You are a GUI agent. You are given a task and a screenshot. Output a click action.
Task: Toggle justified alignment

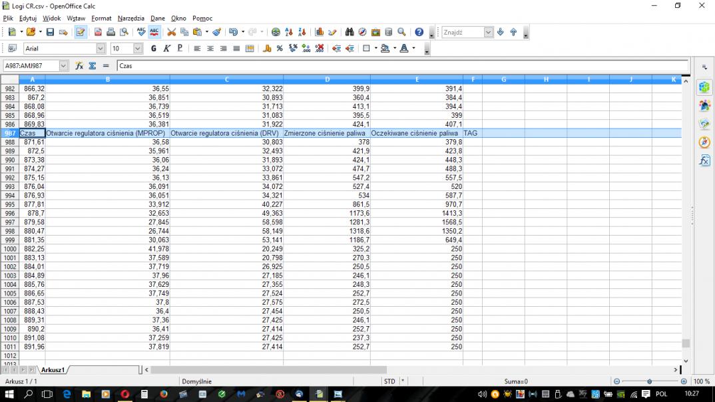236,49
